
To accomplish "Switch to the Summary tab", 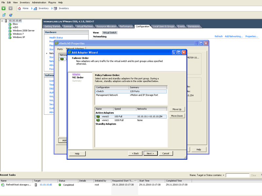I will 68,27.
